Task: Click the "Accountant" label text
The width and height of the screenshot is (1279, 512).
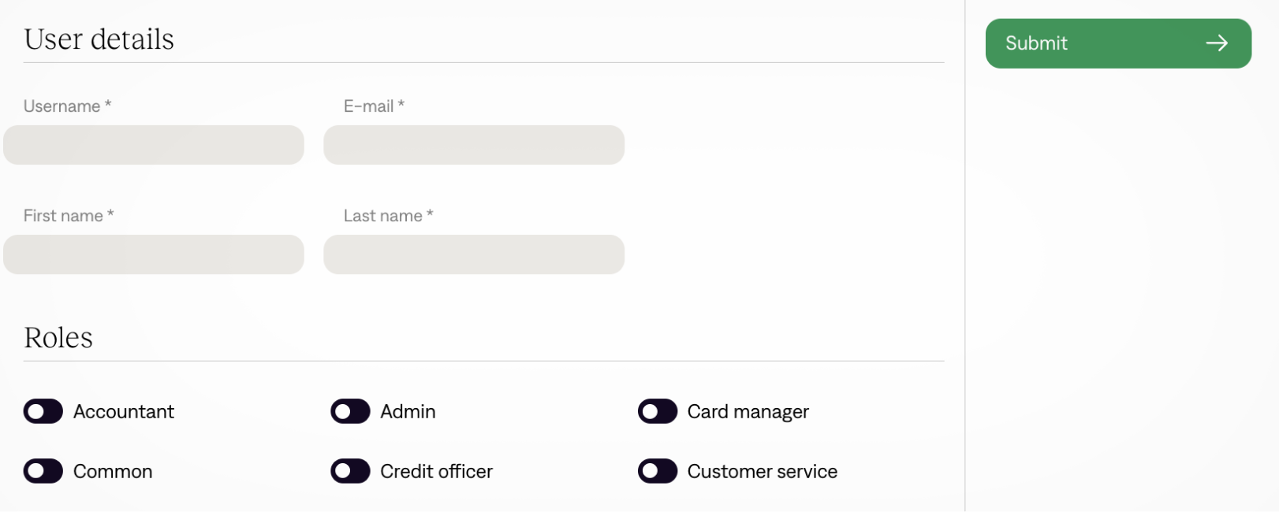Action: coord(124,411)
